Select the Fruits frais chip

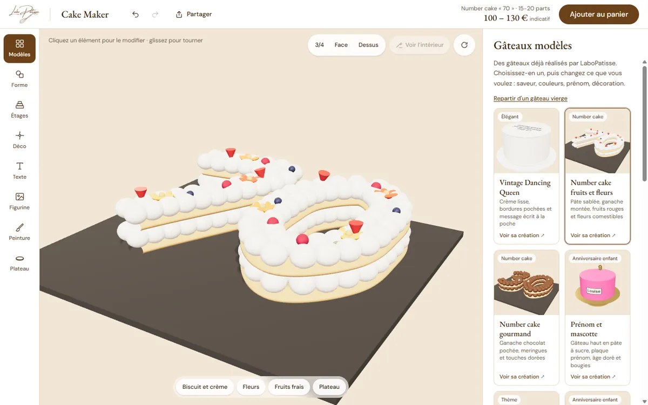click(x=289, y=387)
